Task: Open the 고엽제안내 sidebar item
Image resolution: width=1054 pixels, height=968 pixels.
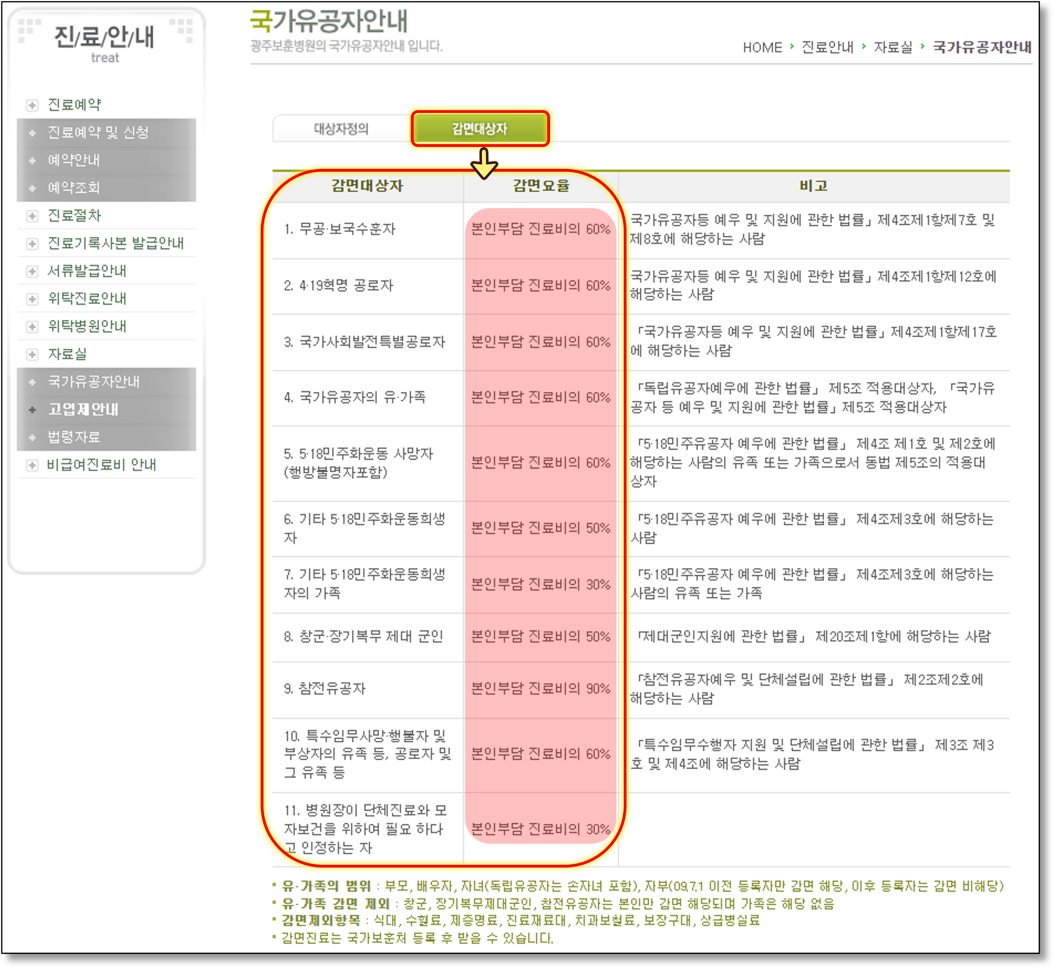Action: [x=83, y=410]
